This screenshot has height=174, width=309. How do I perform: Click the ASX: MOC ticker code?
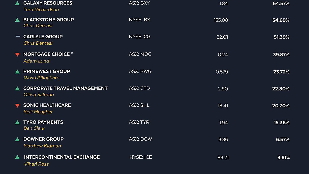[140, 54]
